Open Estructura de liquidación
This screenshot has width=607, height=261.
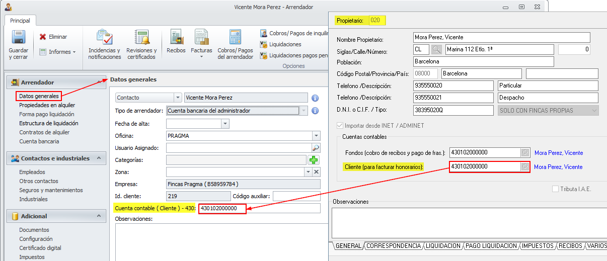(48, 123)
